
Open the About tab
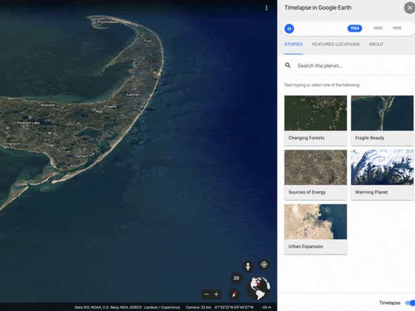(x=376, y=44)
